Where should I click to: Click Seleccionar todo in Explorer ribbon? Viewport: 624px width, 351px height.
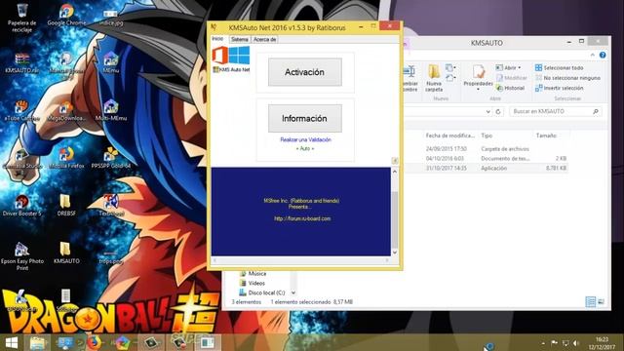[x=559, y=68]
